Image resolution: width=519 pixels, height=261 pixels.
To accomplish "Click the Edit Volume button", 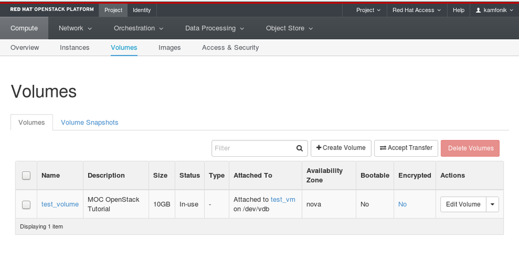I will point(463,205).
